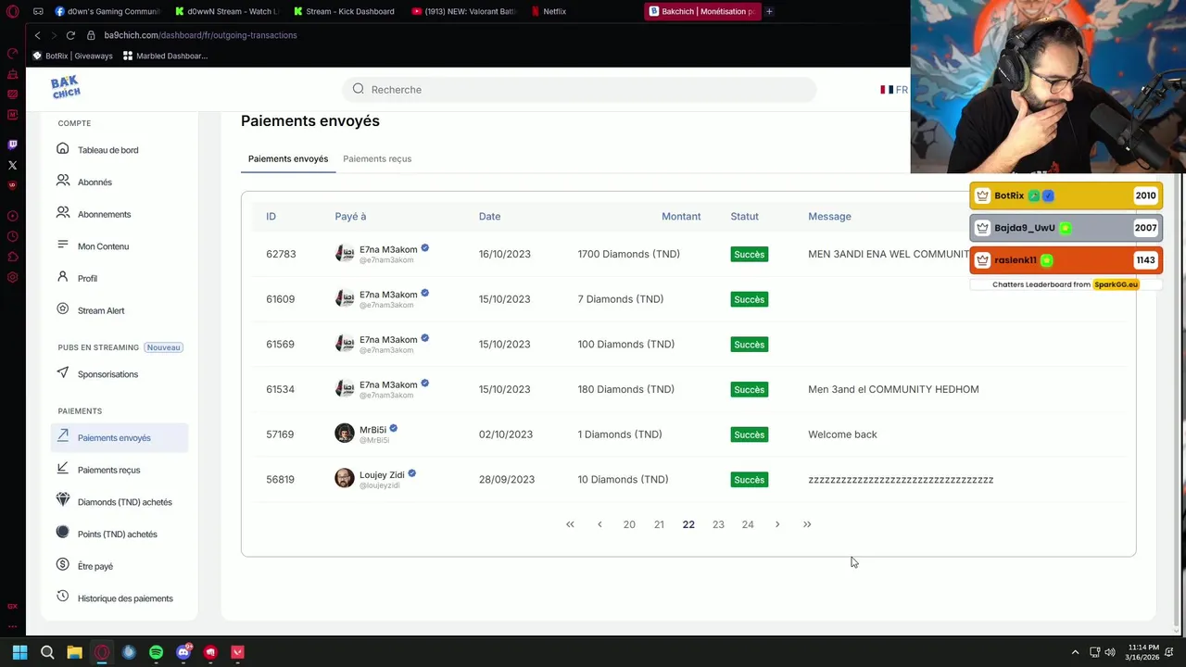The height and width of the screenshot is (667, 1186).
Task: Select Paiements envoyés tab
Action: click(288, 158)
